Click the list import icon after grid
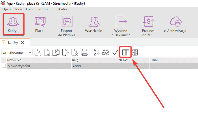This screenshot has height=125, width=198. 135,52
